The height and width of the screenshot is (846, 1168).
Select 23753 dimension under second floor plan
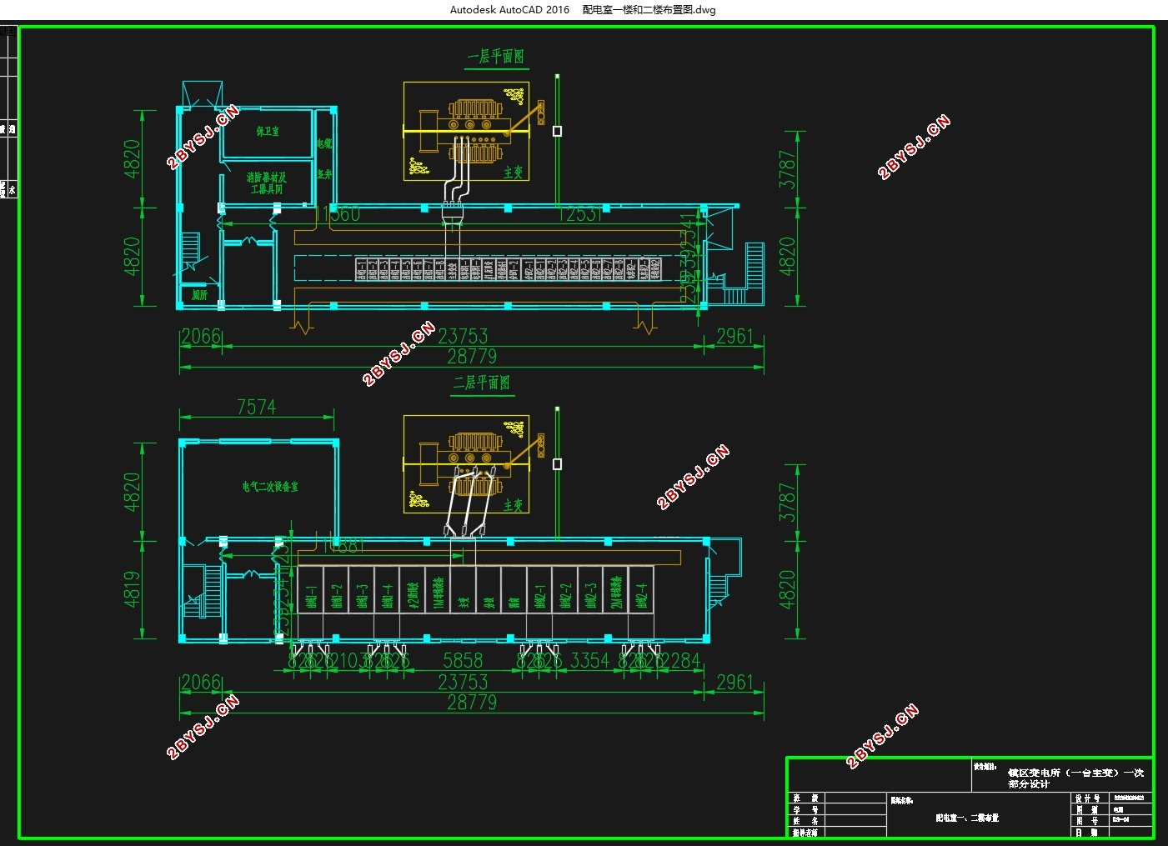(463, 682)
